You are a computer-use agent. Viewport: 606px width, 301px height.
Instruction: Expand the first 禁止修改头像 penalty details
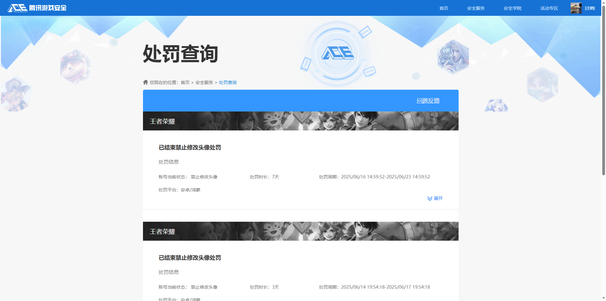click(438, 198)
